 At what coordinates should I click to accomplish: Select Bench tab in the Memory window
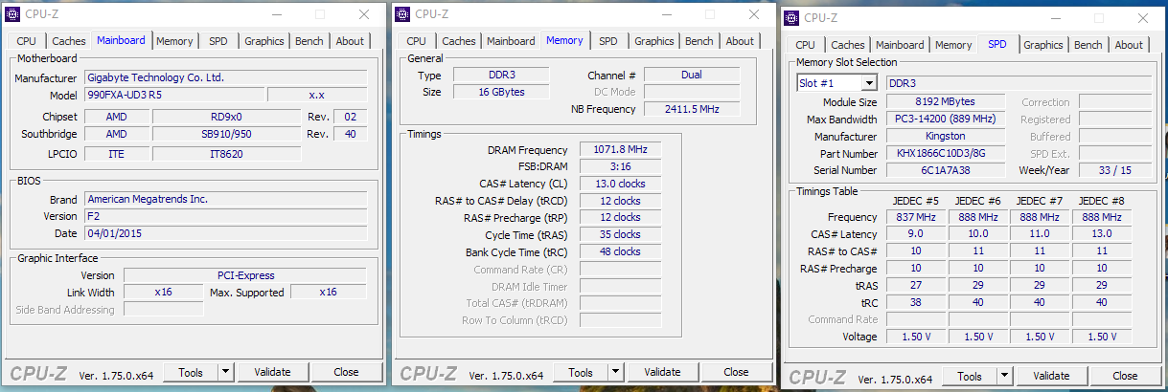coord(699,41)
